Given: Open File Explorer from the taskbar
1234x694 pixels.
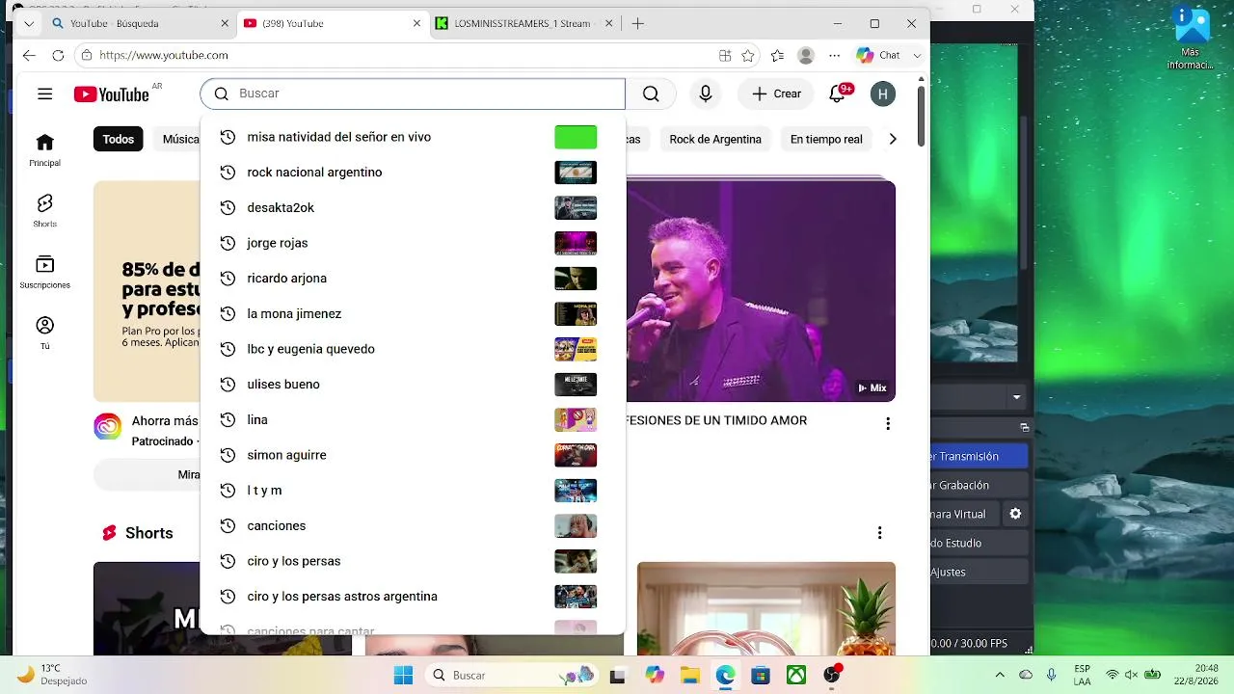Looking at the screenshot, I should 689,675.
